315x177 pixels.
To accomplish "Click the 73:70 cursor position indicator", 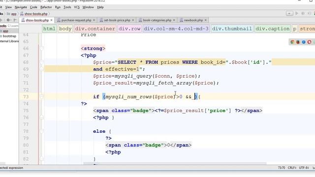I will coord(282,168).
